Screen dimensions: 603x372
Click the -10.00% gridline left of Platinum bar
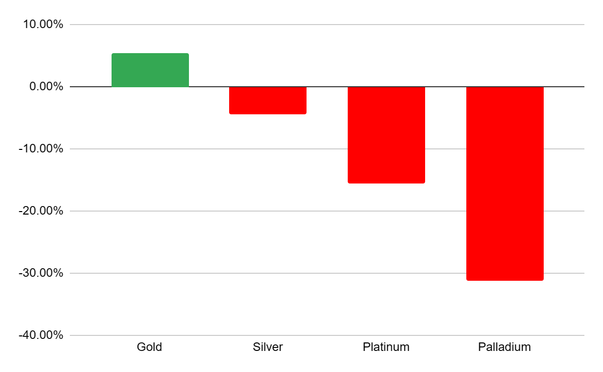[x=209, y=149]
